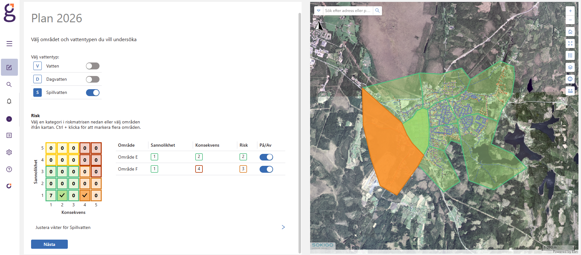Screen dimensions: 581x255
Task: Open the map legend list
Action: point(570,56)
